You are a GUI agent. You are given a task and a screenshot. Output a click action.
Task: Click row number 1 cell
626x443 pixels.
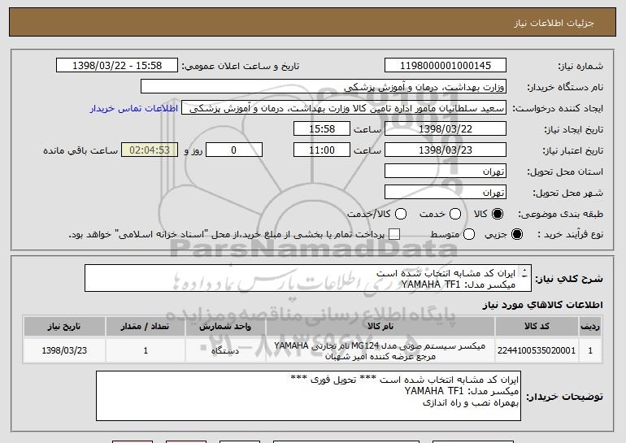pyautogui.click(x=590, y=350)
